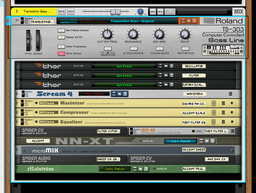Image resolution: width=256 pixels, height=193 pixels.
Task: Expand the Transisthor Bass channel strip arrow
Action: (17, 12)
